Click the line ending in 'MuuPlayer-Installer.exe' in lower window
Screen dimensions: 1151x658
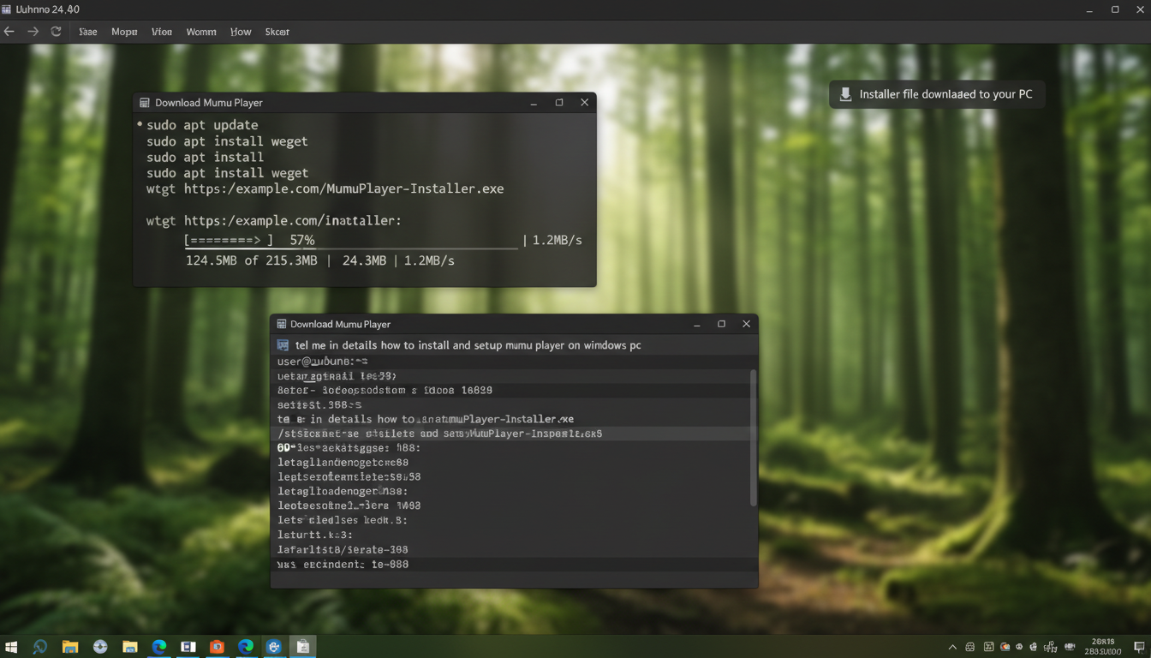pyautogui.click(x=426, y=419)
